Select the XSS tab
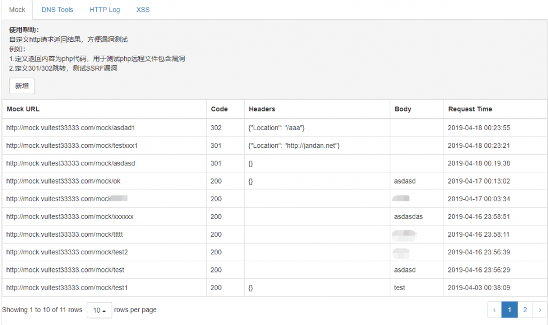 point(143,10)
